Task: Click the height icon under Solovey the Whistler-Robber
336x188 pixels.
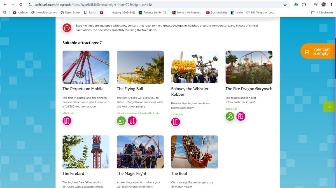Action: click(x=176, y=122)
